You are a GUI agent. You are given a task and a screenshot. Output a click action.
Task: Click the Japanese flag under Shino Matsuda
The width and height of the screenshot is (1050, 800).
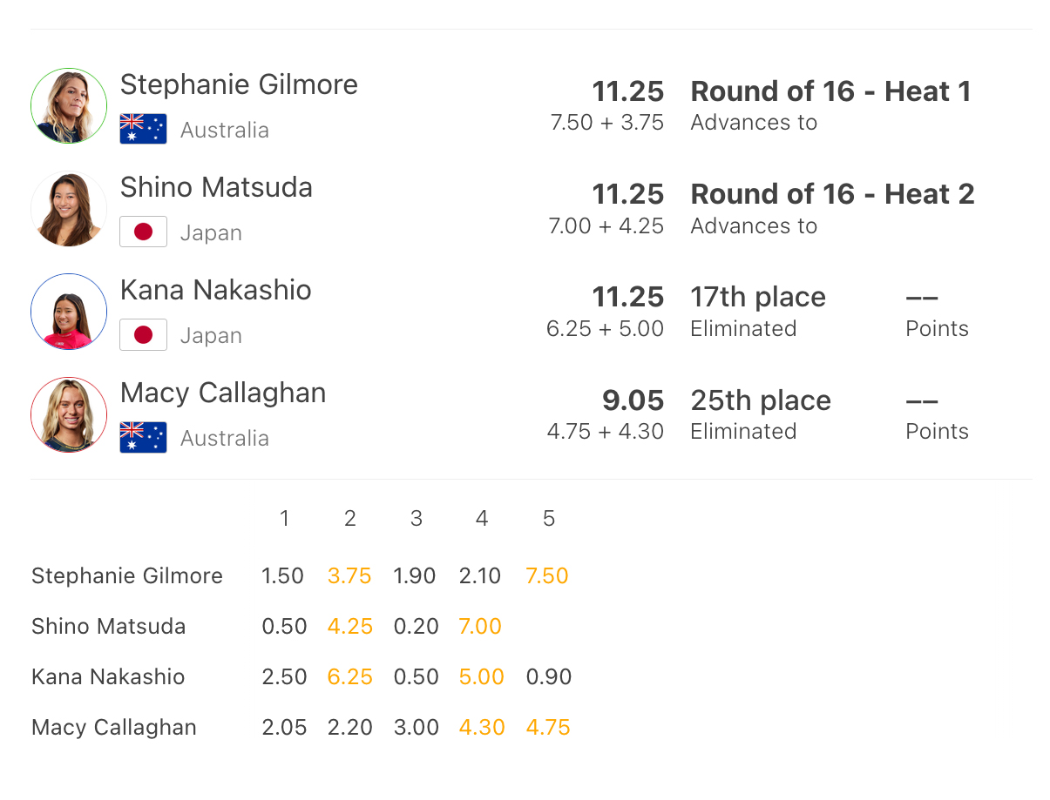tap(143, 232)
